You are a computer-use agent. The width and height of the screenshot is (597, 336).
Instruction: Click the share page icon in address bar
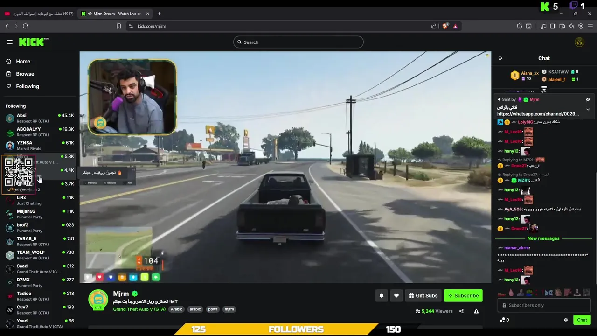point(434,26)
